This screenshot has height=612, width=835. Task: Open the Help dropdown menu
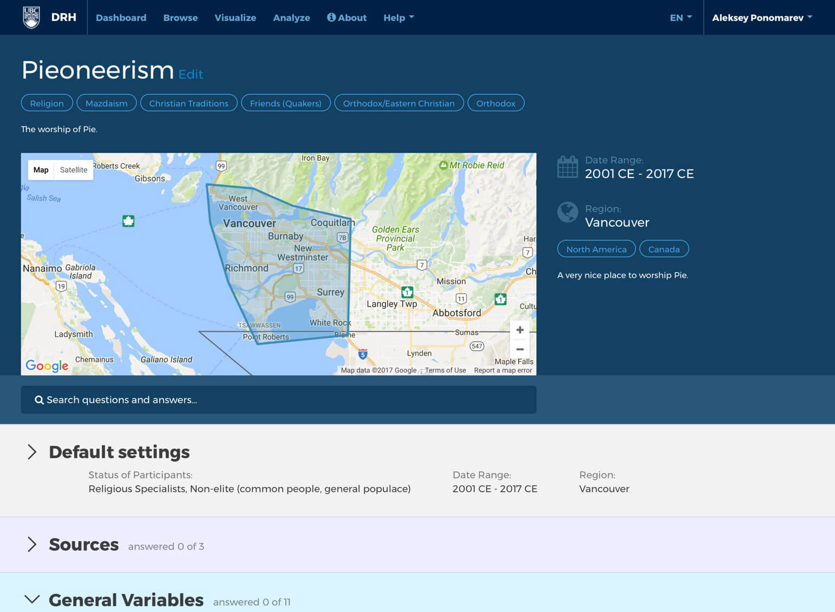[x=399, y=18]
